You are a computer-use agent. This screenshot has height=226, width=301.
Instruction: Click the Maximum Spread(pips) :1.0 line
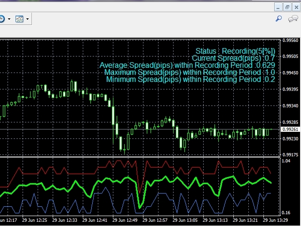tap(190, 72)
